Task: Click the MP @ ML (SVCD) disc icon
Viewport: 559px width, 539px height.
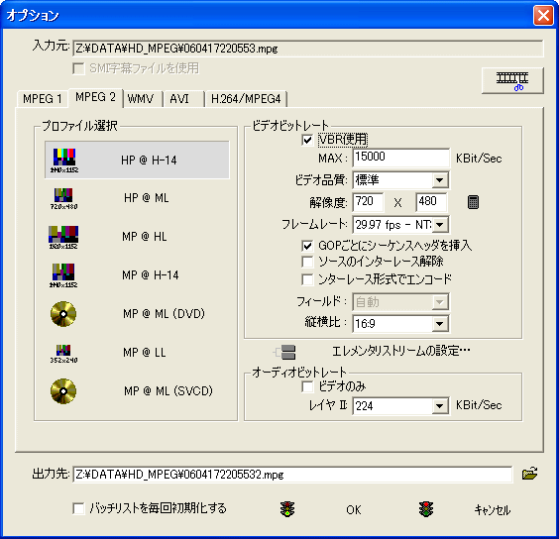Action: (63, 391)
